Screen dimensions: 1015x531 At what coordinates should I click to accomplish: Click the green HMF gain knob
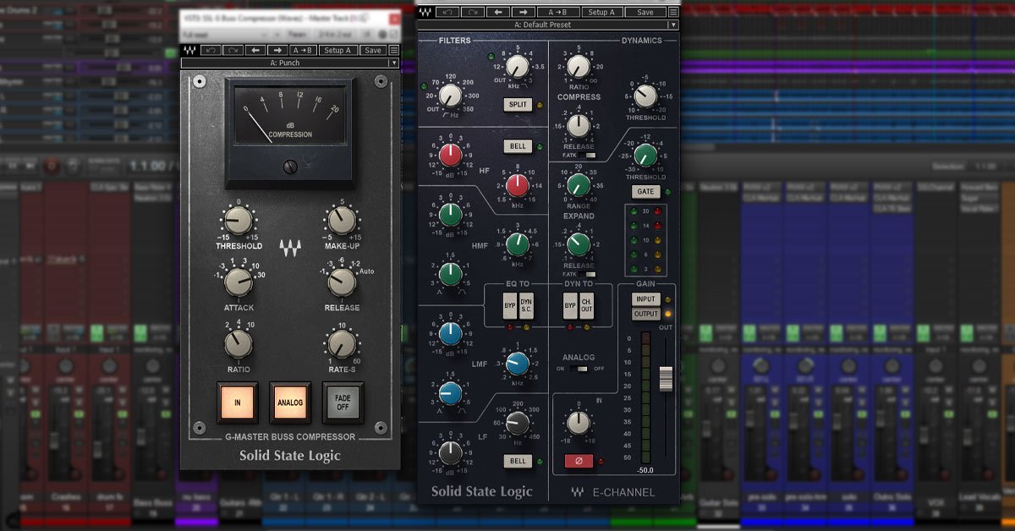pos(450,214)
